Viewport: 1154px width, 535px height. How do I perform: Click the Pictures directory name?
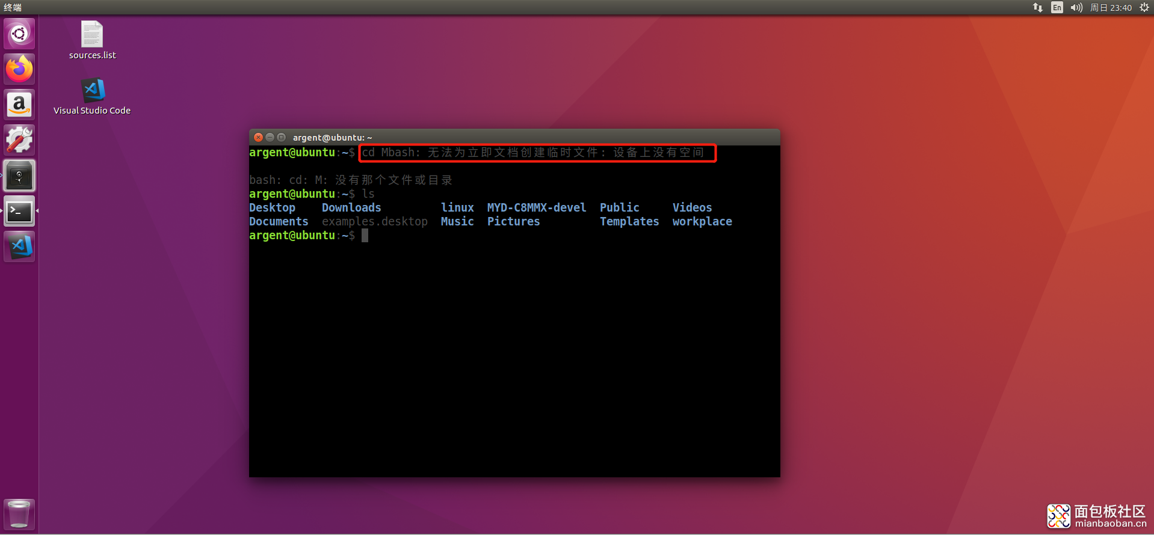pyautogui.click(x=513, y=221)
